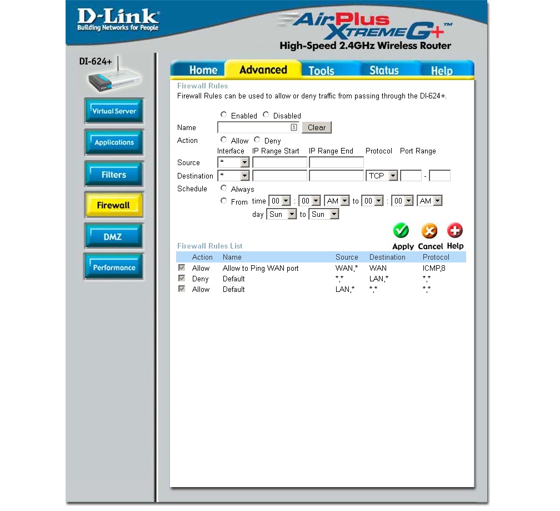Select the From time schedule option
560x511 pixels.
223,201
